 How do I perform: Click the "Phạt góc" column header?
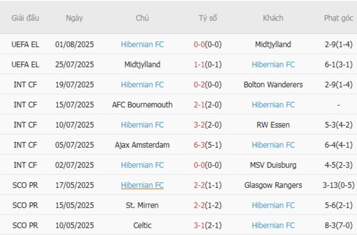[338, 18]
